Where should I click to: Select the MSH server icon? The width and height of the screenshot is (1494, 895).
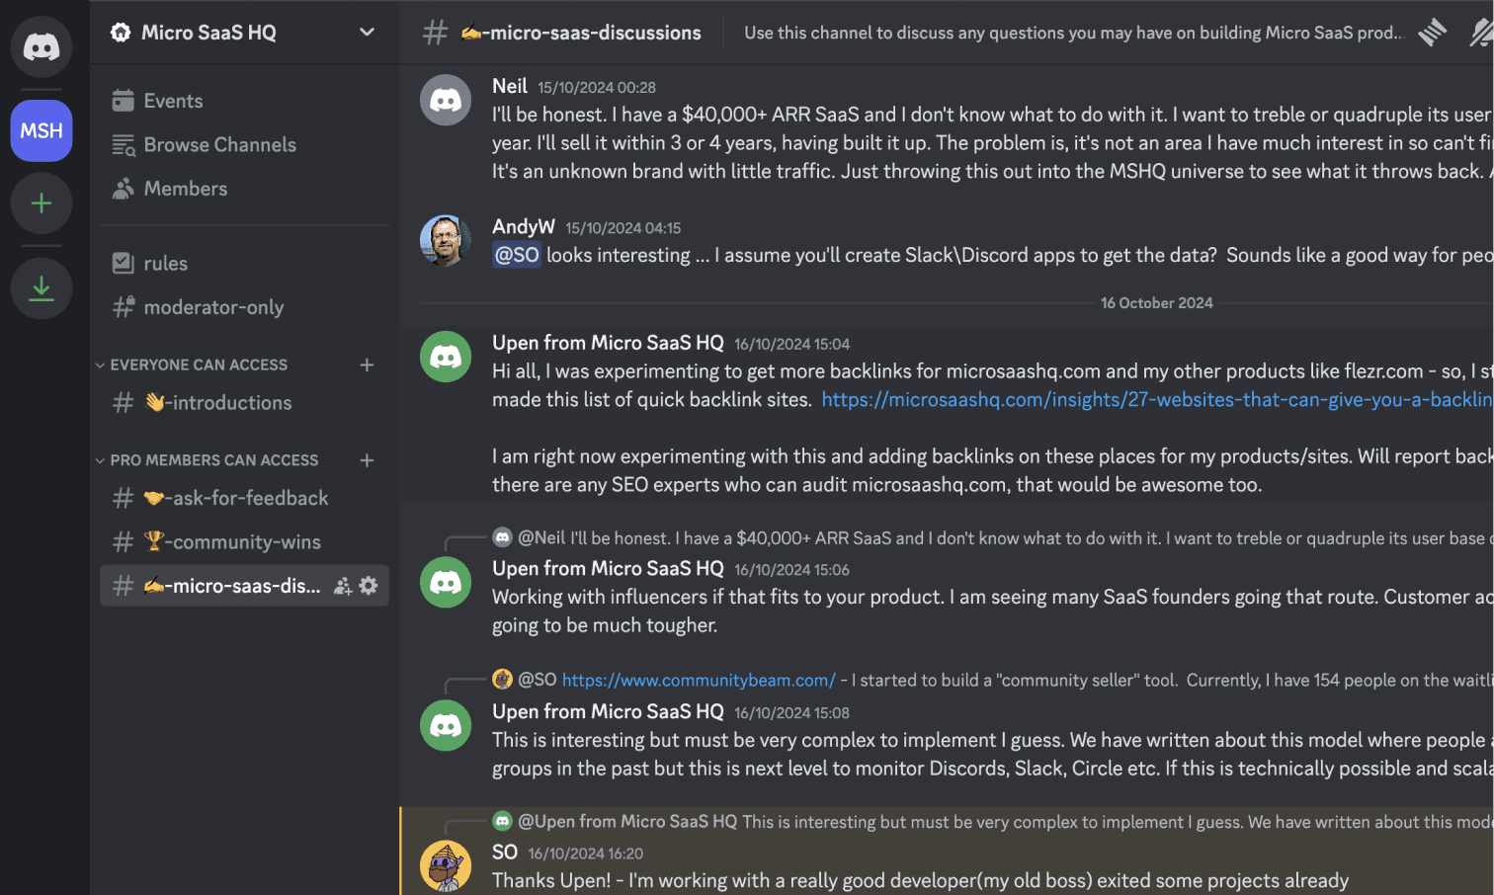coord(41,130)
